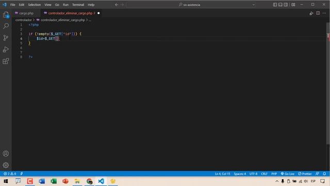Click the opening <?php tag

34,25
